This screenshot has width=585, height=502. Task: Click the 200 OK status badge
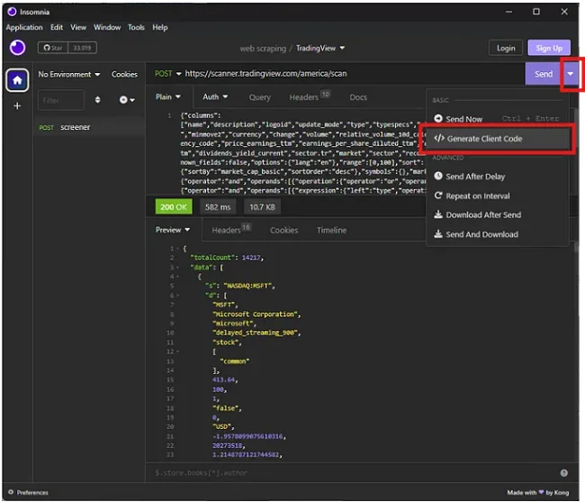click(x=174, y=206)
